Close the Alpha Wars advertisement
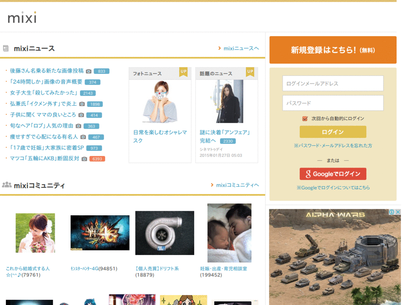This screenshot has width=406, height=305. (398, 212)
